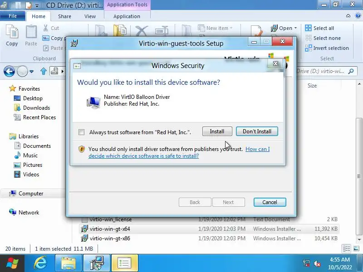
Task: Open the Videos library
Action: click(26, 175)
